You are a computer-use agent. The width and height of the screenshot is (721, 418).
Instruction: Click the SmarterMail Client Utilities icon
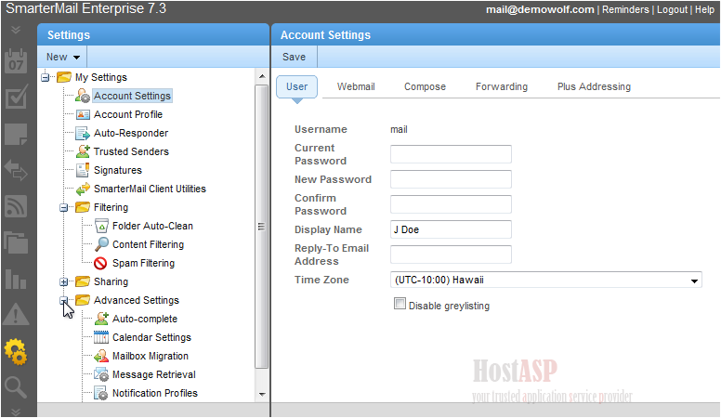(x=83, y=189)
